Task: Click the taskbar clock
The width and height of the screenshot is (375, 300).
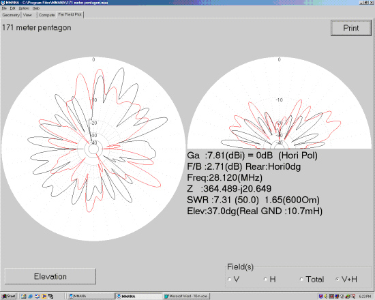Action: 365,296
